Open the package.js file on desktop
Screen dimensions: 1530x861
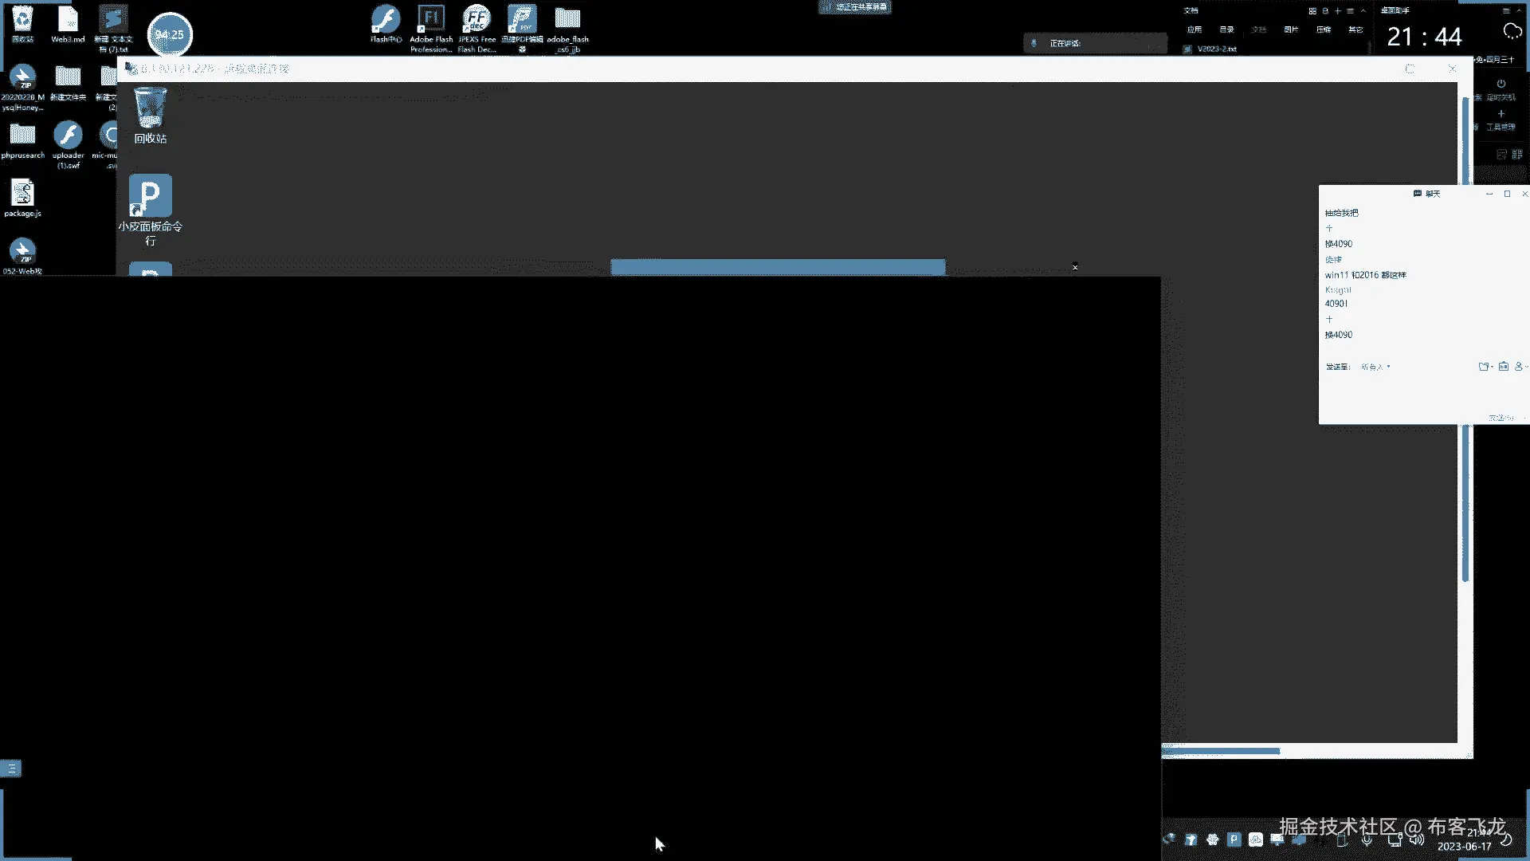pos(22,194)
